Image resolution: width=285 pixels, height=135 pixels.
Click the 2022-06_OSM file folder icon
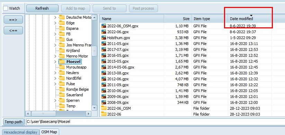(104, 108)
